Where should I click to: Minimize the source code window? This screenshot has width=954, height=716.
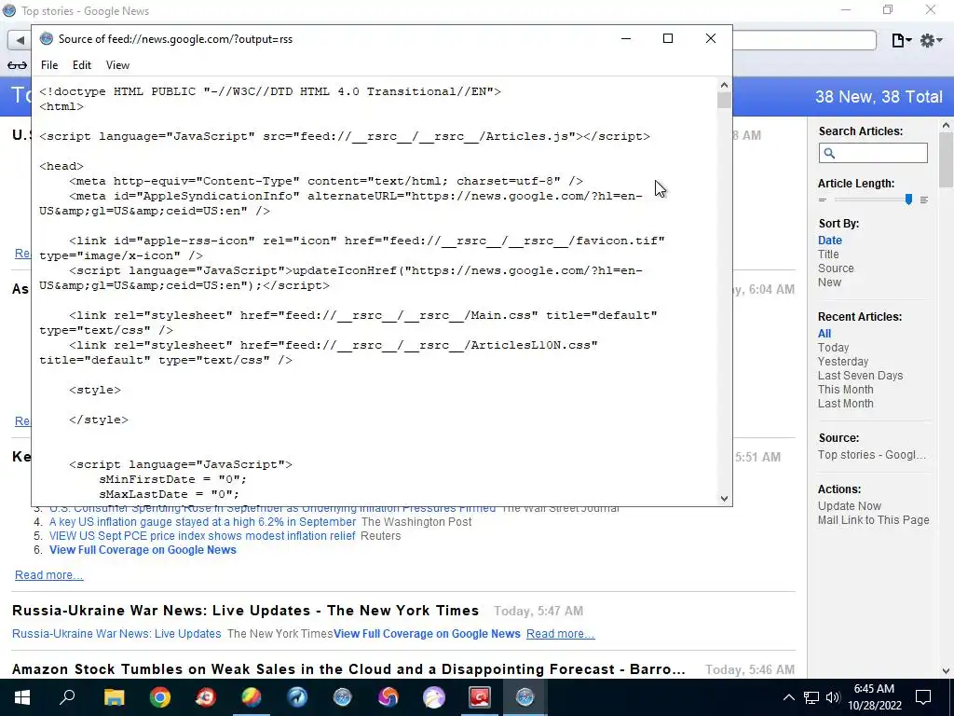tap(626, 38)
